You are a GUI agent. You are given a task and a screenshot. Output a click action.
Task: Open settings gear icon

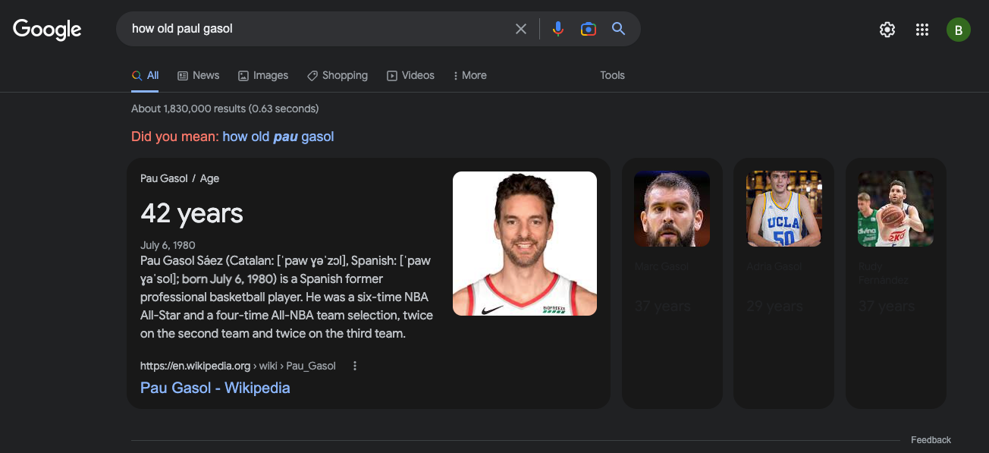click(887, 30)
